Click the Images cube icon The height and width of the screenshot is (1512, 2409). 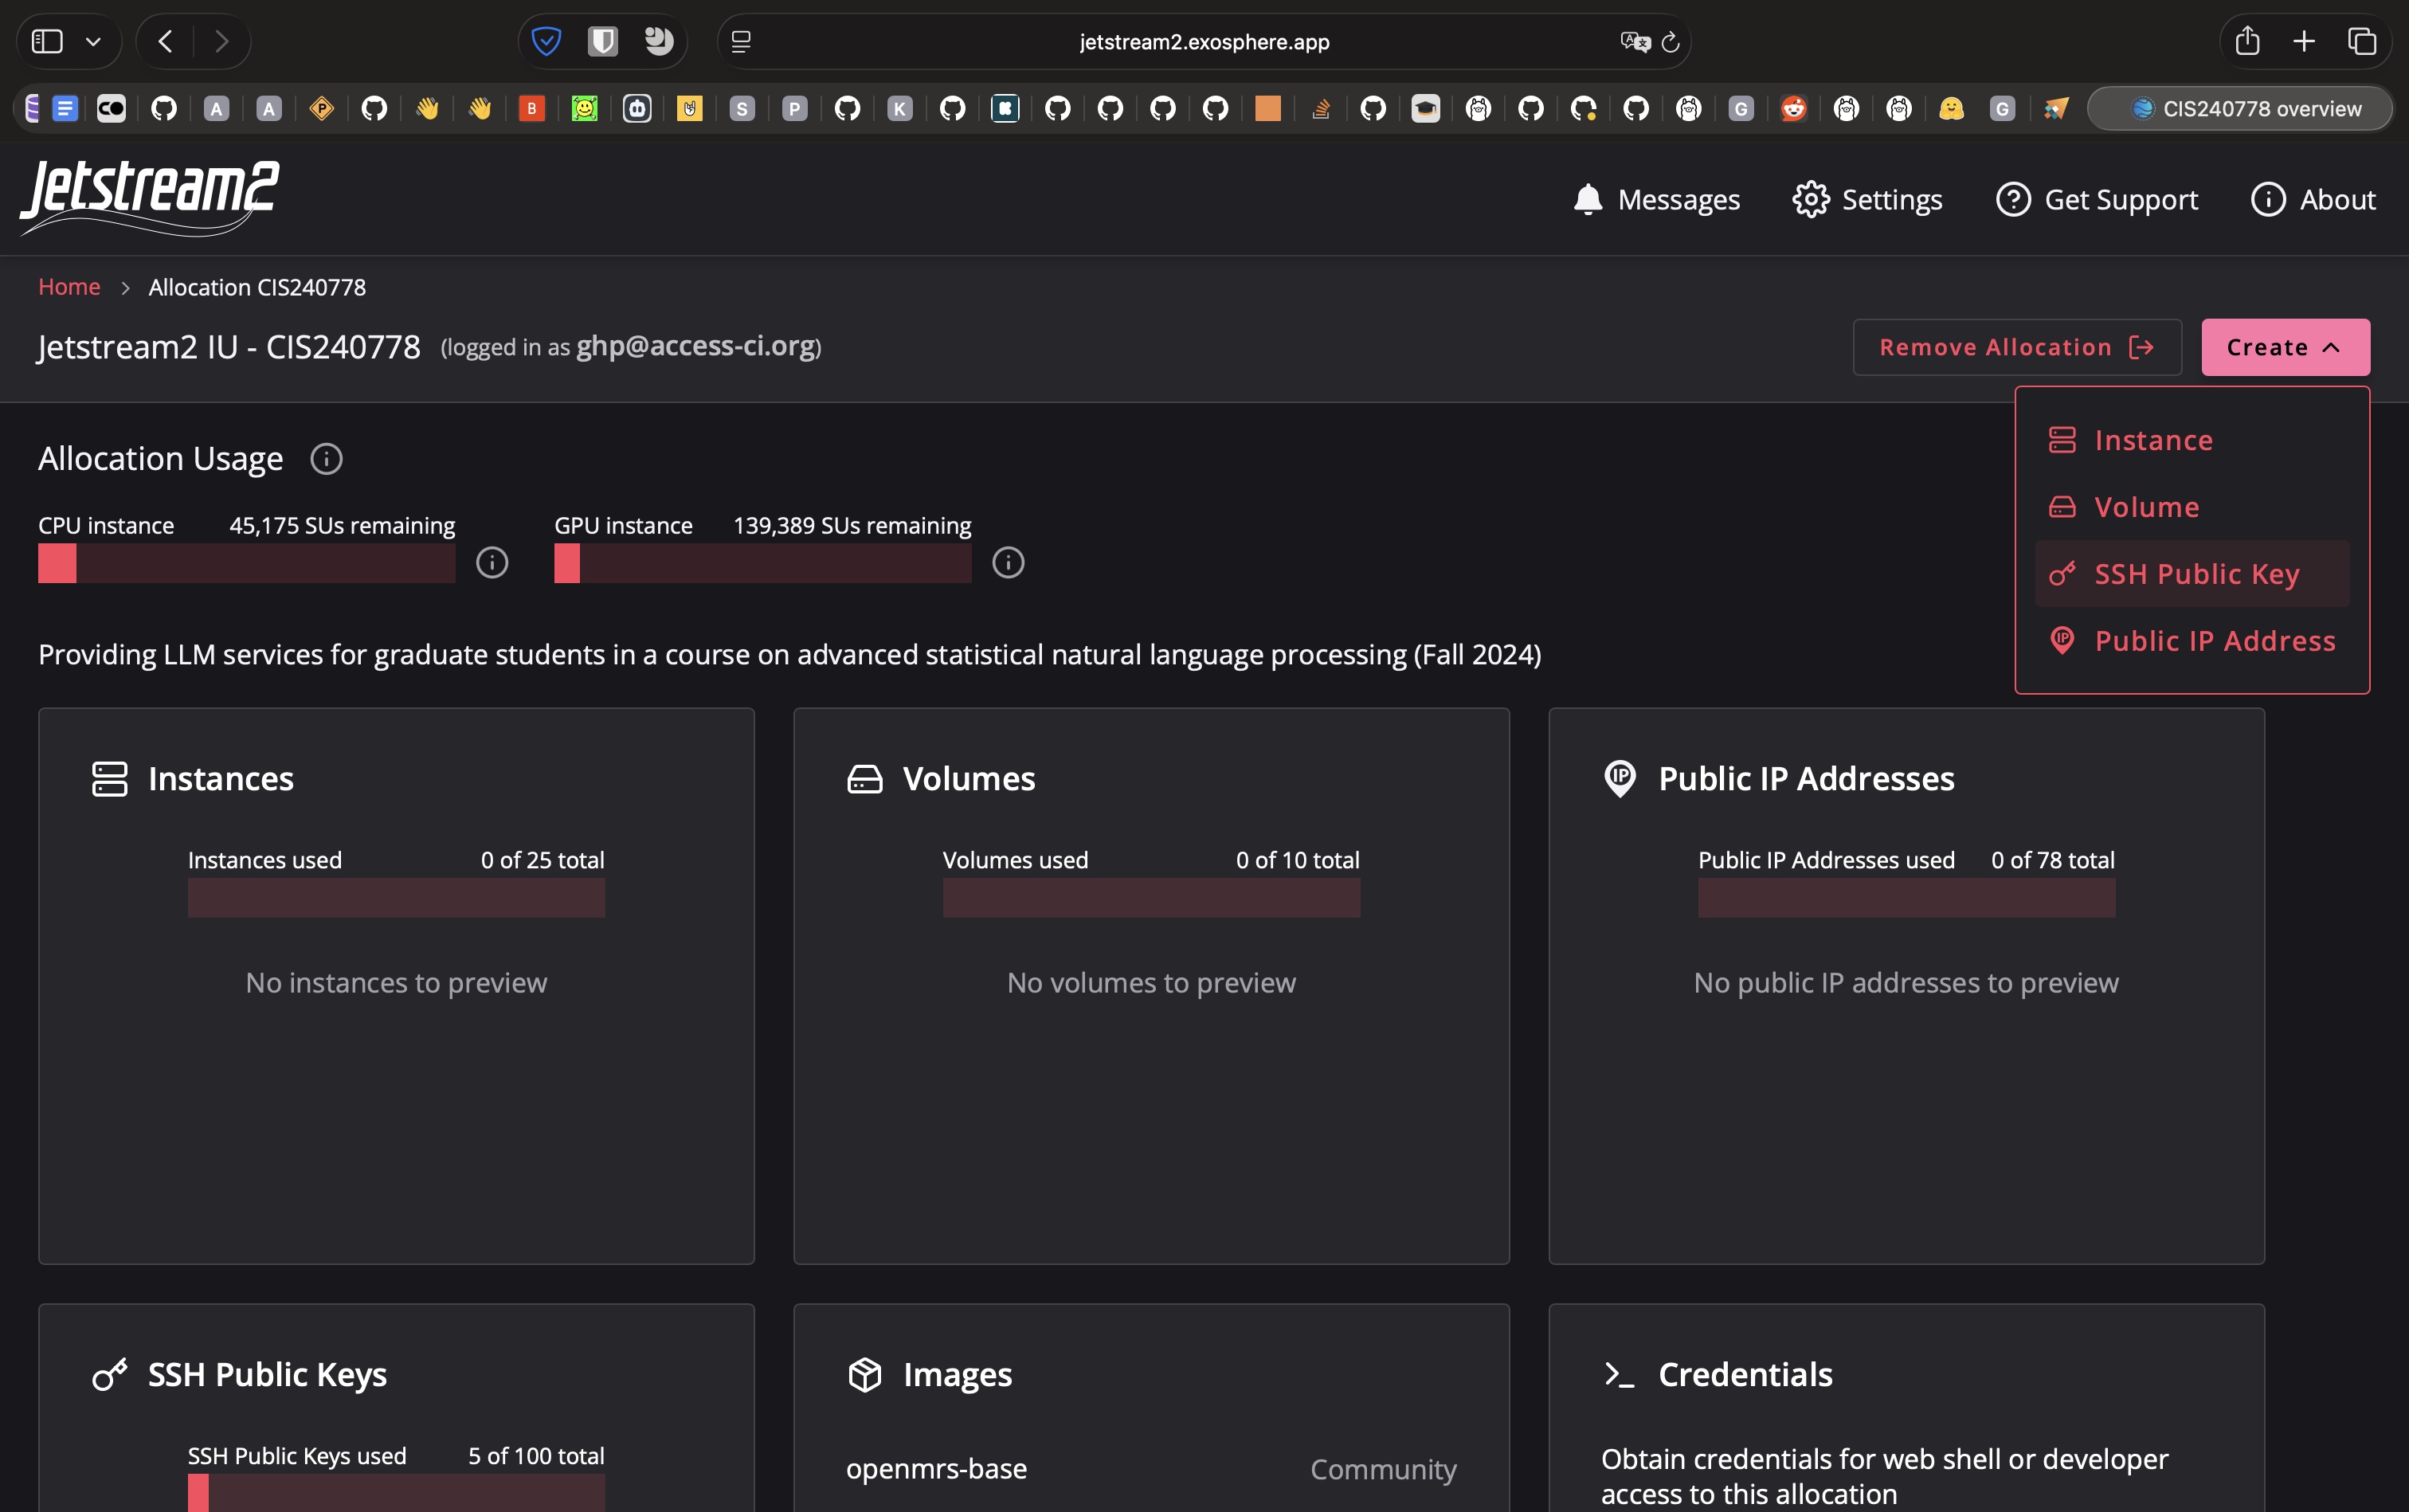coord(865,1375)
